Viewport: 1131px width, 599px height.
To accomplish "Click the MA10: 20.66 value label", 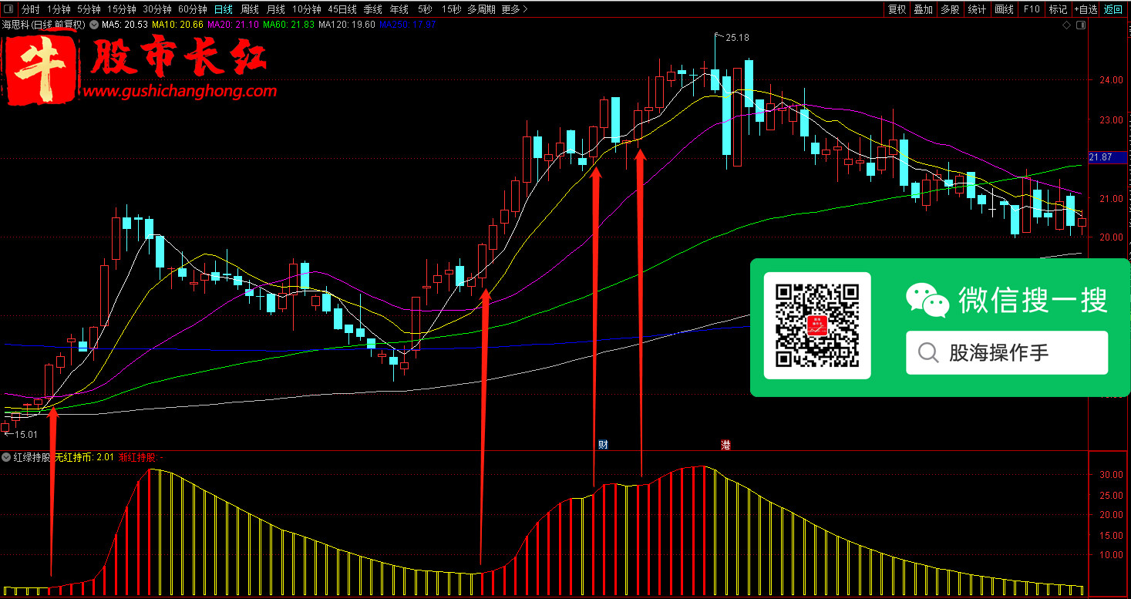I will click(x=177, y=25).
